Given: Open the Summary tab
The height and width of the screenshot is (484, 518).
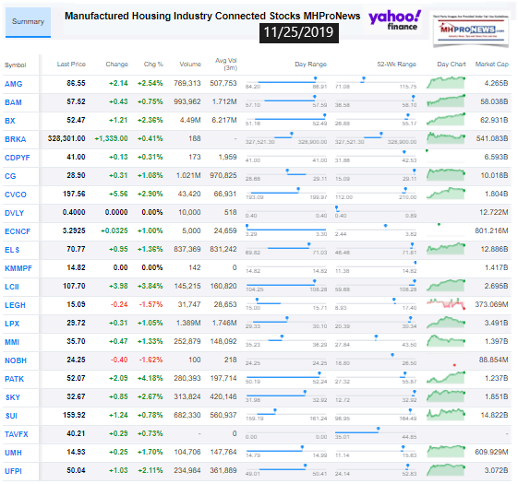Looking at the screenshot, I should click(28, 22).
